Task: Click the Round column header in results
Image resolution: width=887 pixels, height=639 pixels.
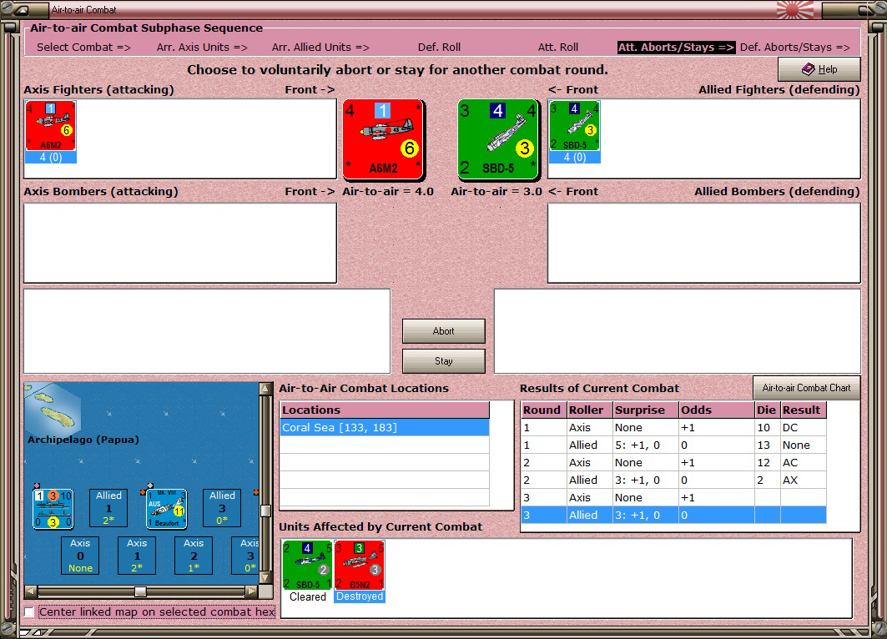Action: 543,410
